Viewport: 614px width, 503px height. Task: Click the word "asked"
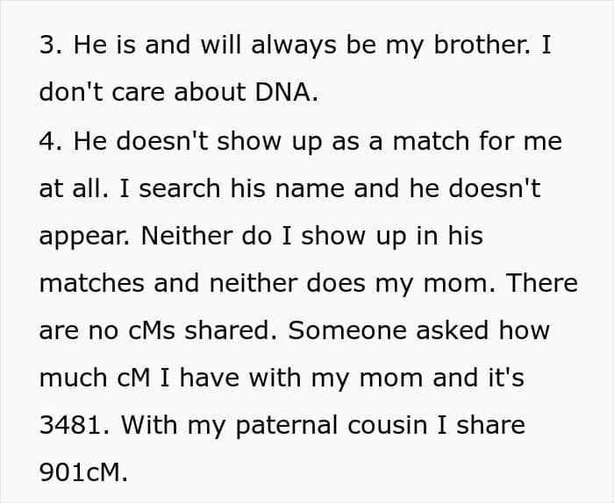[x=452, y=330]
